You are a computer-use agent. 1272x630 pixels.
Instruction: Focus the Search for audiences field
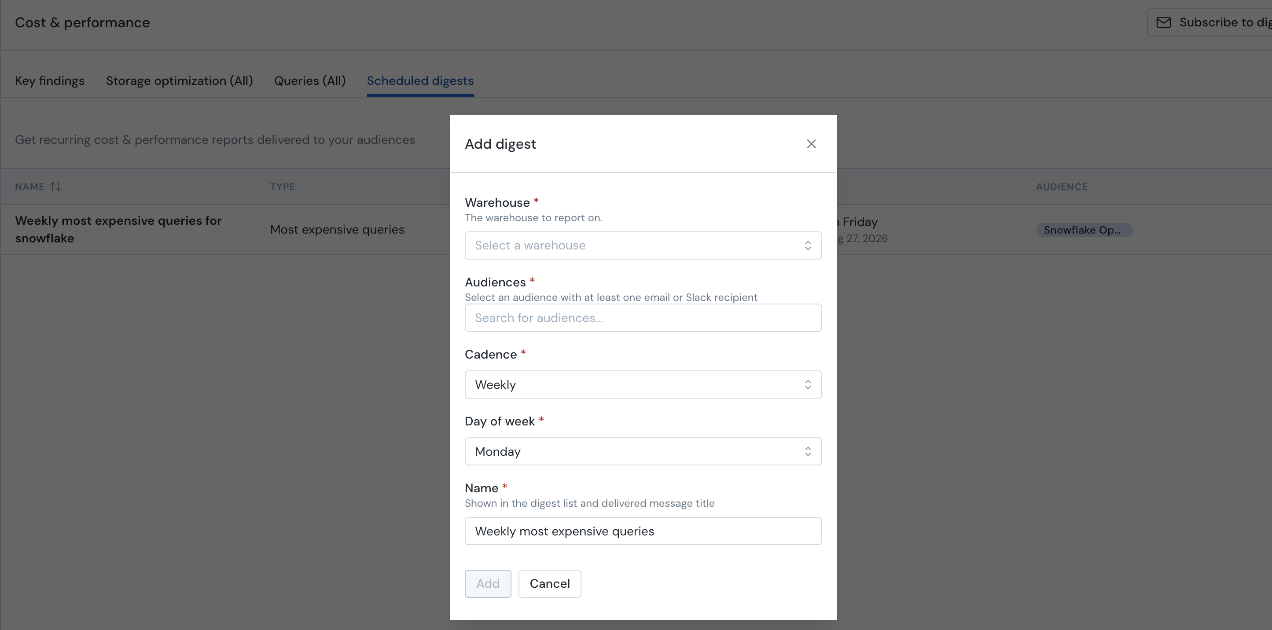pos(643,318)
